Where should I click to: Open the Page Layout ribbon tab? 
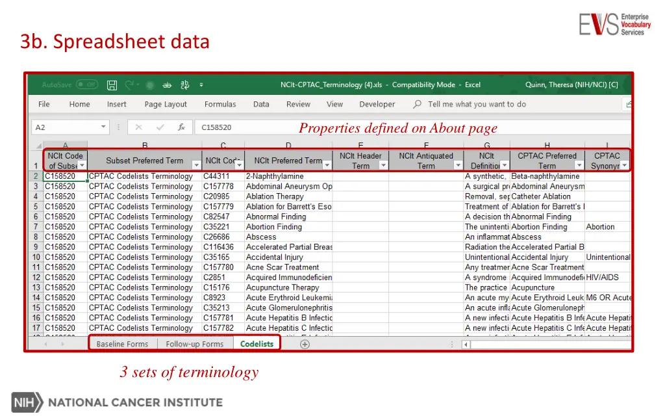(166, 104)
